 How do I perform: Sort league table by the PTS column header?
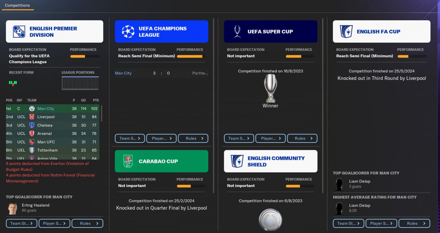click(x=96, y=100)
